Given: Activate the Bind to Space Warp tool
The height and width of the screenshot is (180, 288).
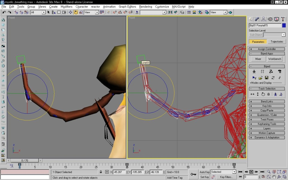Looking at the screenshot, I should point(26,12).
